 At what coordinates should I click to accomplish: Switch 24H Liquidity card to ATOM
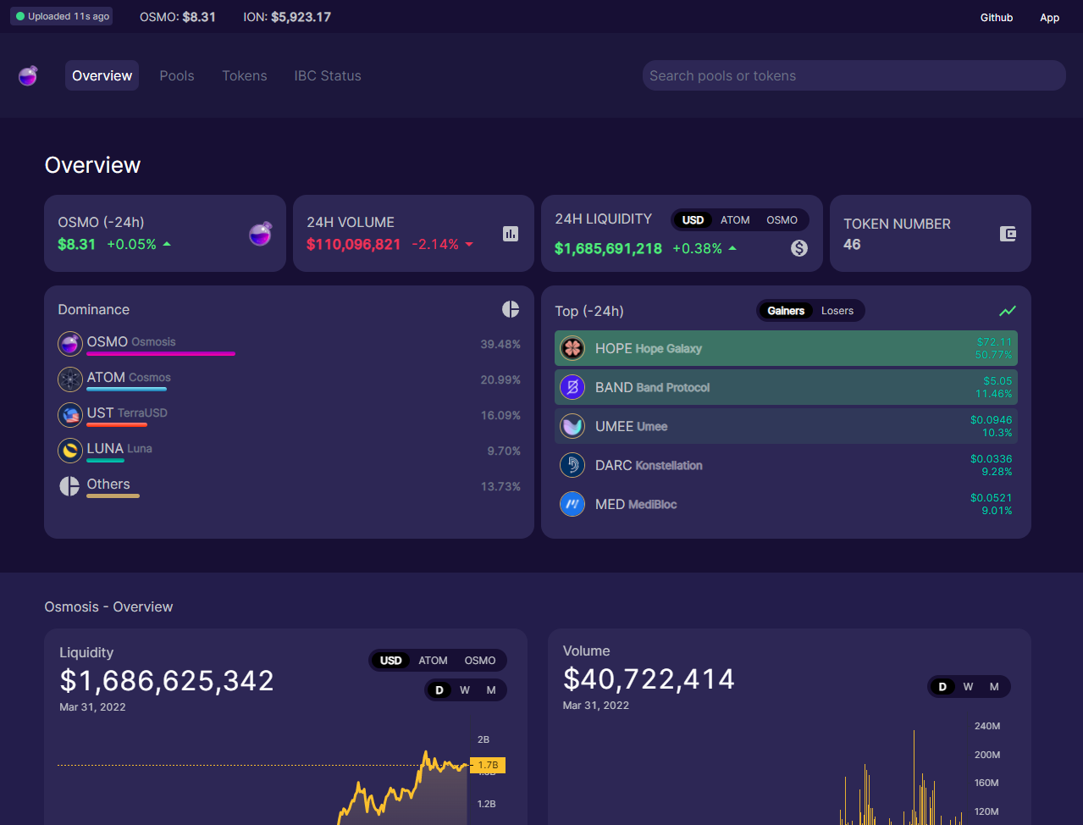[x=735, y=220]
